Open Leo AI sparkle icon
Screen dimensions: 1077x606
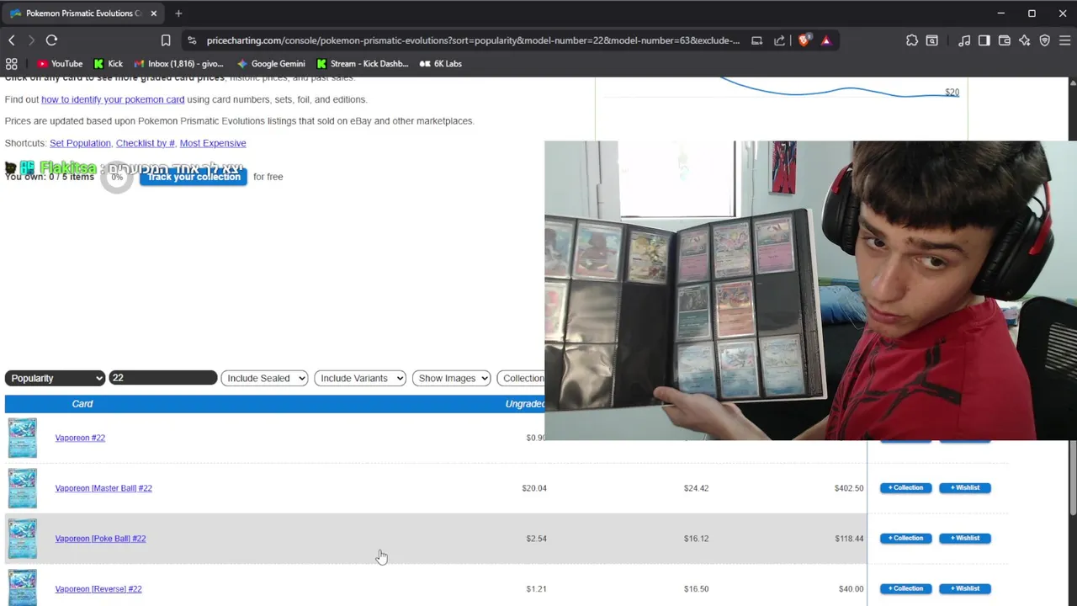1024,40
